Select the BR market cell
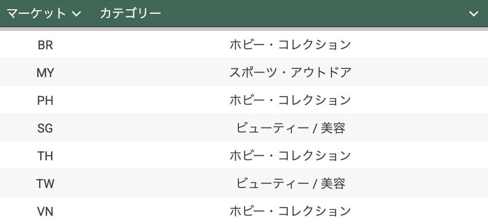Screen dimensions: 488x224 click(x=45, y=45)
